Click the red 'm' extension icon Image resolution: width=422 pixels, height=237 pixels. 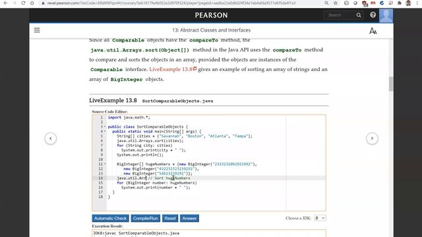coord(373,3)
